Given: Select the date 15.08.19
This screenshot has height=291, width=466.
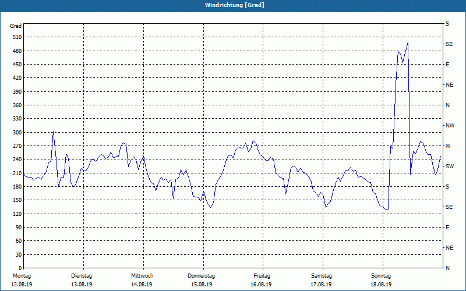Looking at the screenshot, I should tap(202, 285).
